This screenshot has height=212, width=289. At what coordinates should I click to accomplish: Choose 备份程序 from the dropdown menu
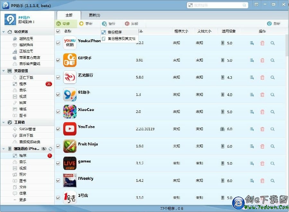(x=119, y=32)
